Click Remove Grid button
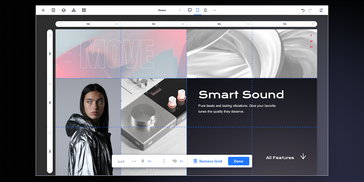Viewport: 364px width, 182px height. pos(208,161)
